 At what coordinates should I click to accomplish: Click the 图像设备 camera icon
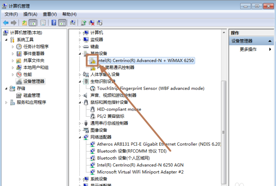click(x=86, y=130)
